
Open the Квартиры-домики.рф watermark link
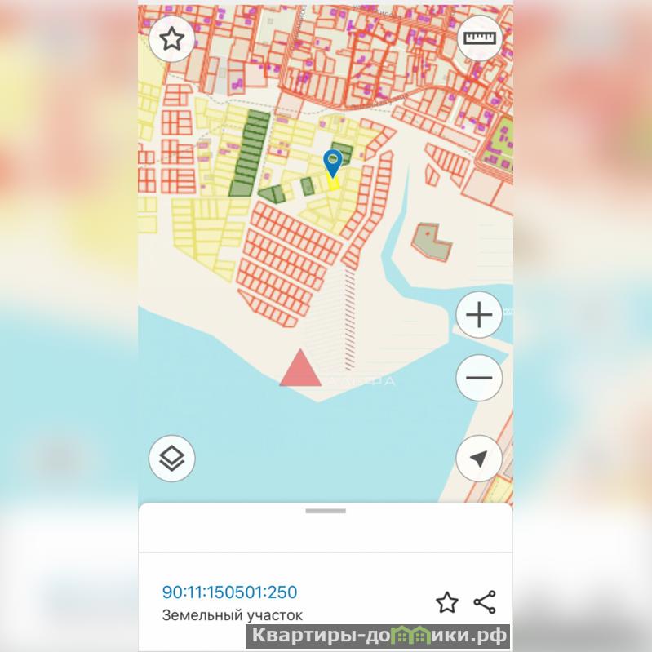click(379, 636)
